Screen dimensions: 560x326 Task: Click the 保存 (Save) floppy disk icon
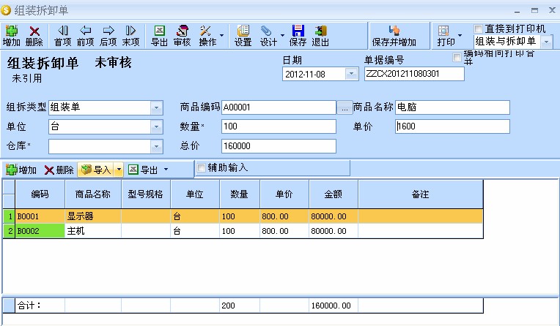pos(298,35)
